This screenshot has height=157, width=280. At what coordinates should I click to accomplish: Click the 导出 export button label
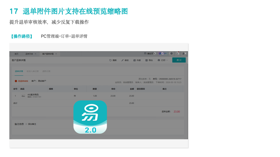(151, 60)
